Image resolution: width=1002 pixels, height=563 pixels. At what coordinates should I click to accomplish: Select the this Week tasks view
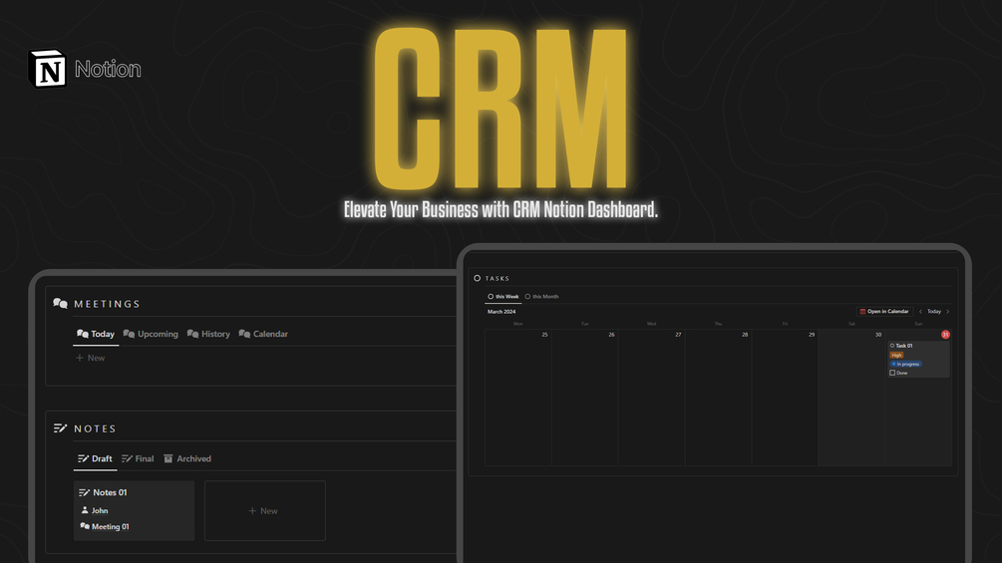tap(503, 296)
